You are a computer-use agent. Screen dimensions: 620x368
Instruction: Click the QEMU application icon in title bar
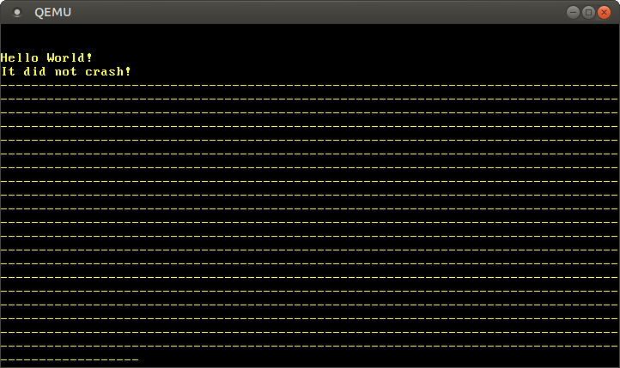pyautogui.click(x=16, y=12)
